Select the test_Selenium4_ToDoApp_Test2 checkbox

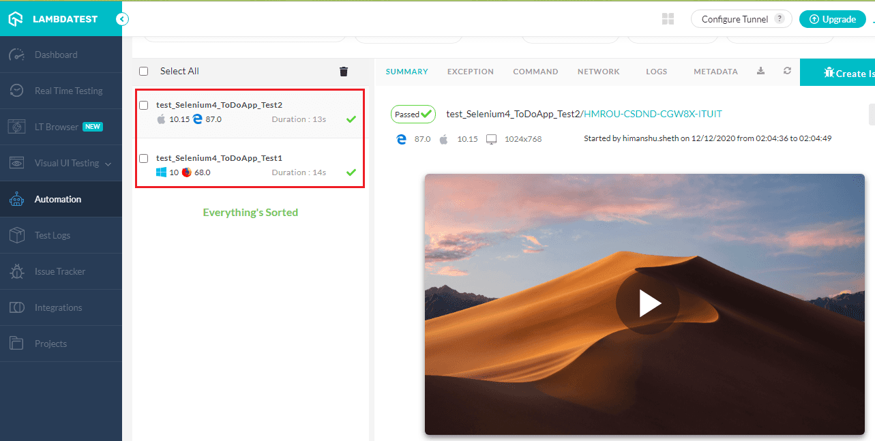[144, 104]
